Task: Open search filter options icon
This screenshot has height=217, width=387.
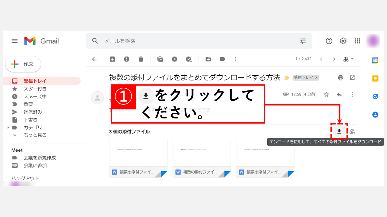Action: click(303, 41)
